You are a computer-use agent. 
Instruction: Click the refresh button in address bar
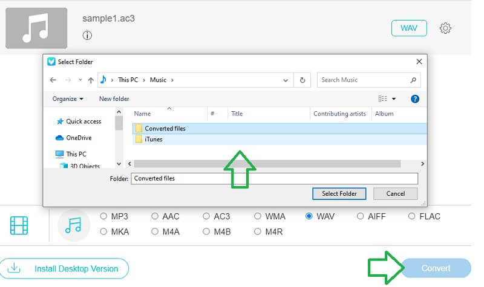(x=302, y=80)
